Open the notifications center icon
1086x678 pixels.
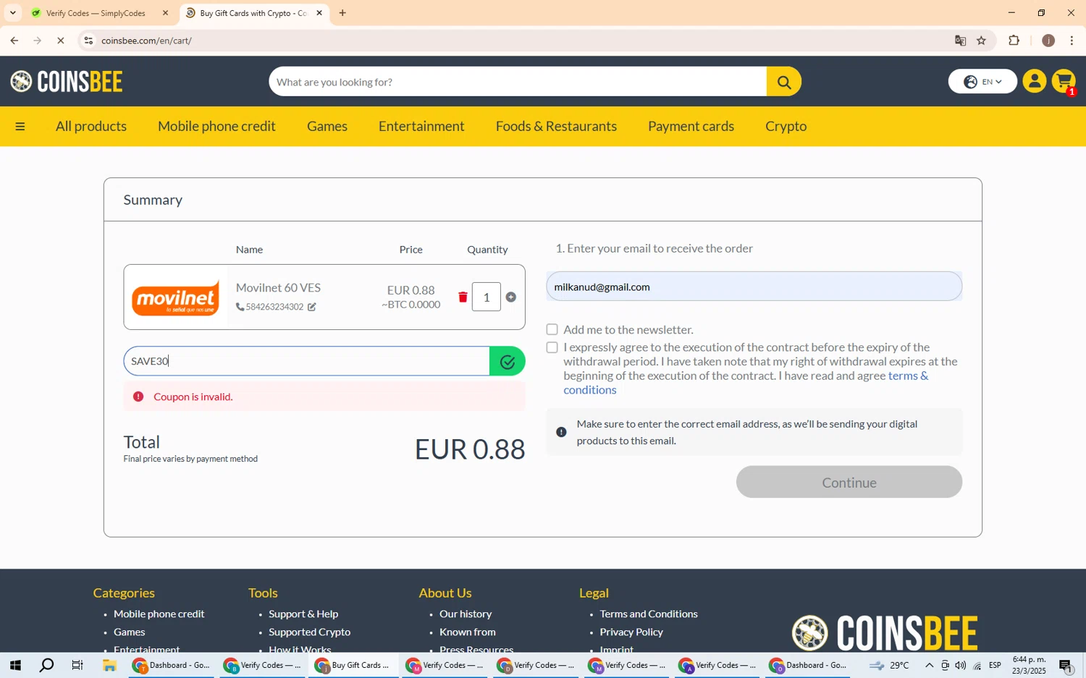1066,666
